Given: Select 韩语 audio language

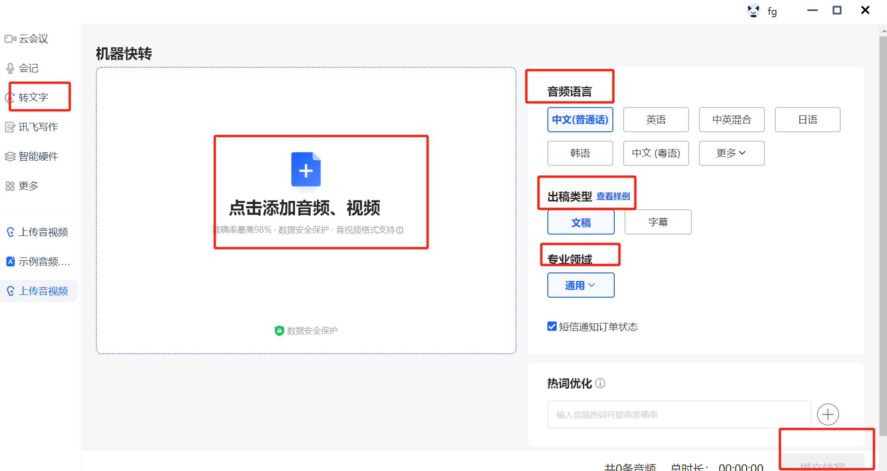Looking at the screenshot, I should coord(580,153).
